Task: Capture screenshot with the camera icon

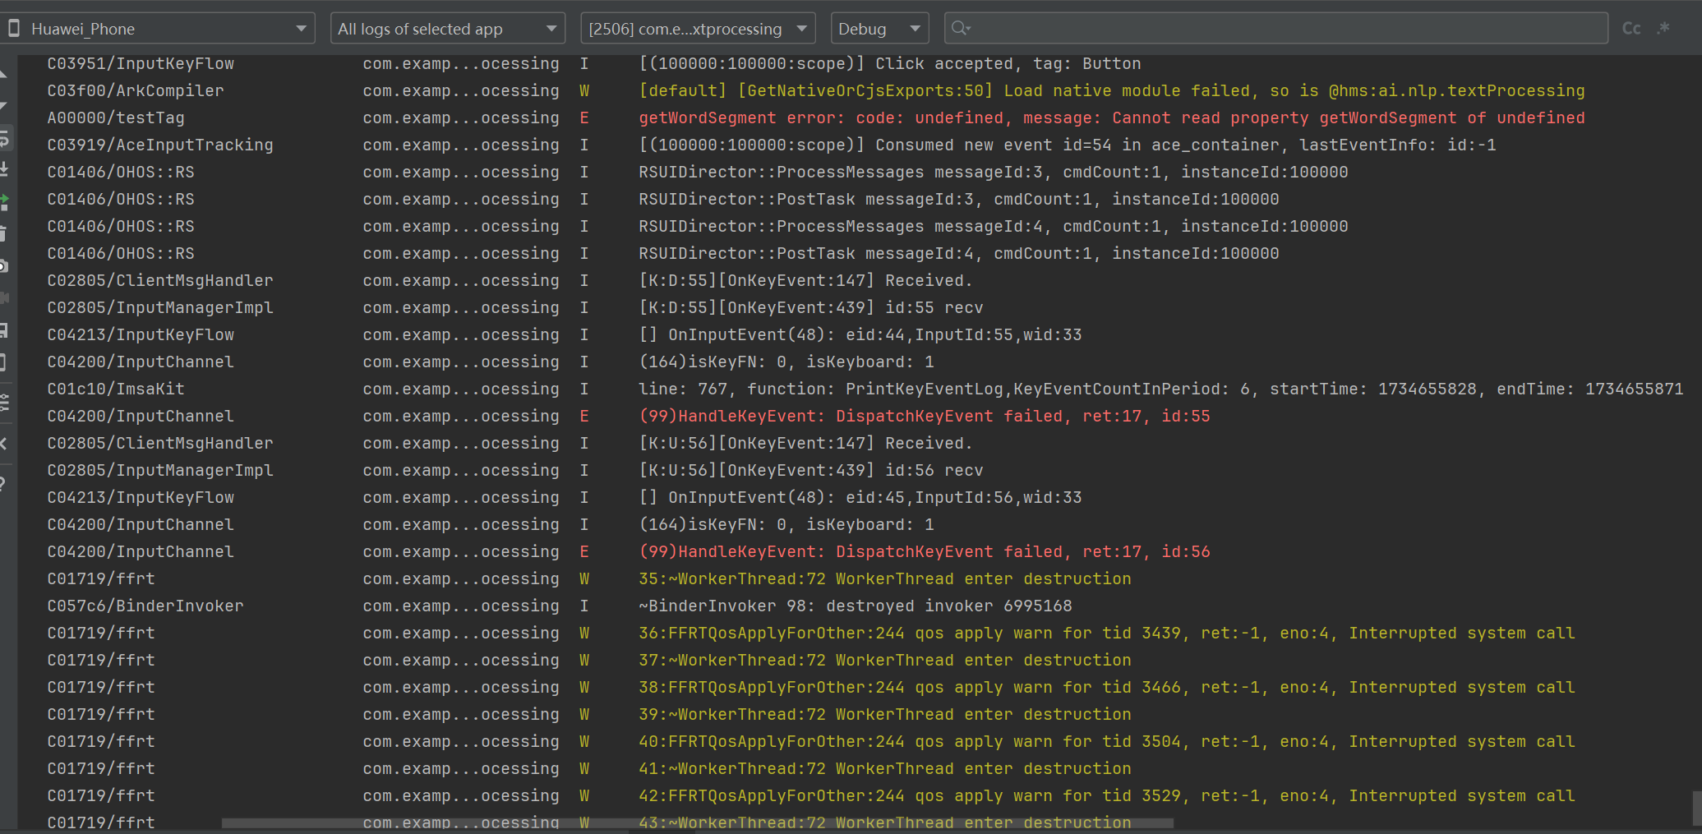Action: point(4,266)
